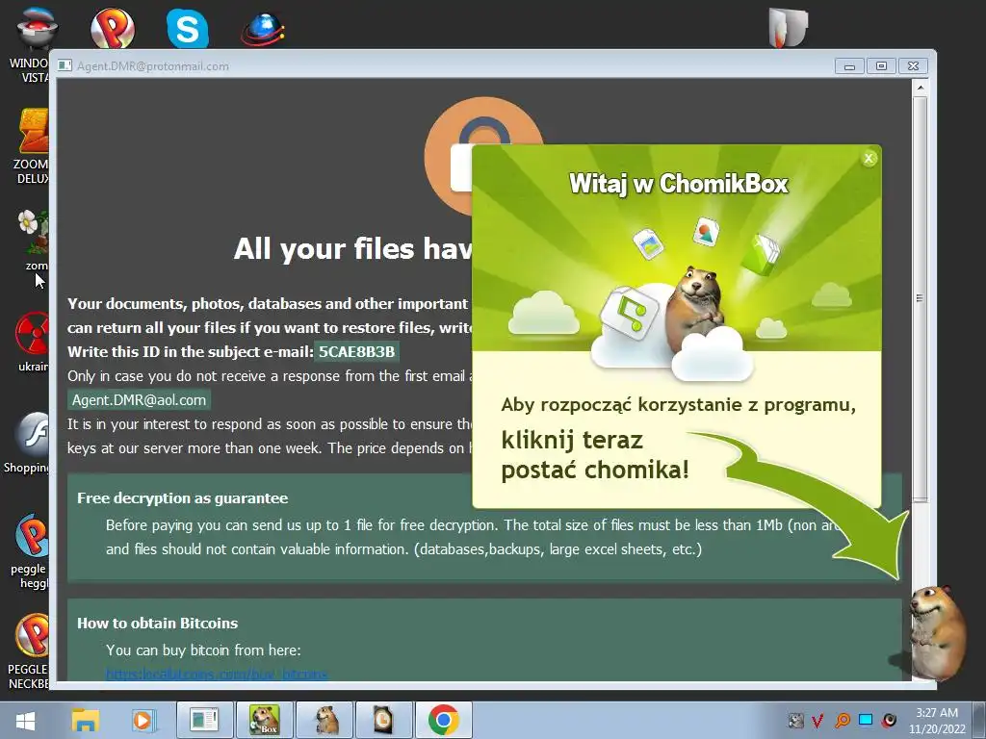This screenshot has width=986, height=739.
Task: Click the hamster illustration in ChomikBox popup
Action: coord(695,309)
